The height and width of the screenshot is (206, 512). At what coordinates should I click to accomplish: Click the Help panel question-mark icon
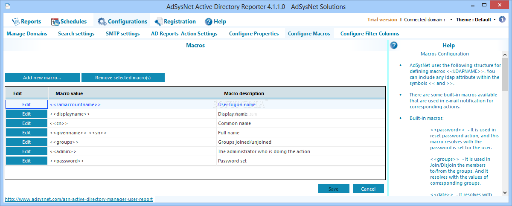[x=394, y=45]
